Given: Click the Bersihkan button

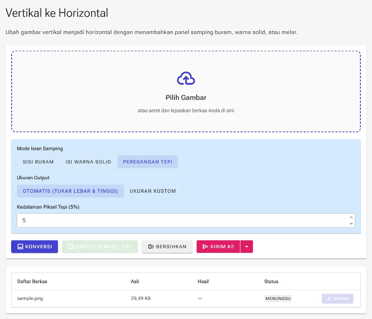Looking at the screenshot, I should 167,247.
